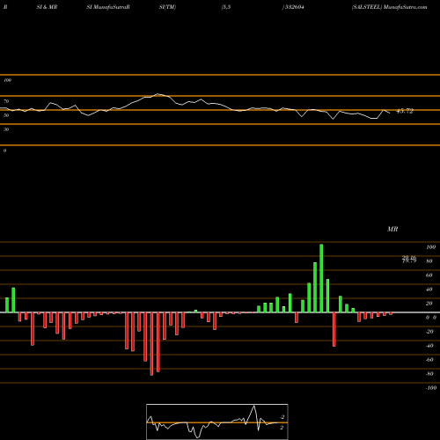Click the tall spike in mini chart
Screen dimensions: 440x440
[x=254, y=414]
